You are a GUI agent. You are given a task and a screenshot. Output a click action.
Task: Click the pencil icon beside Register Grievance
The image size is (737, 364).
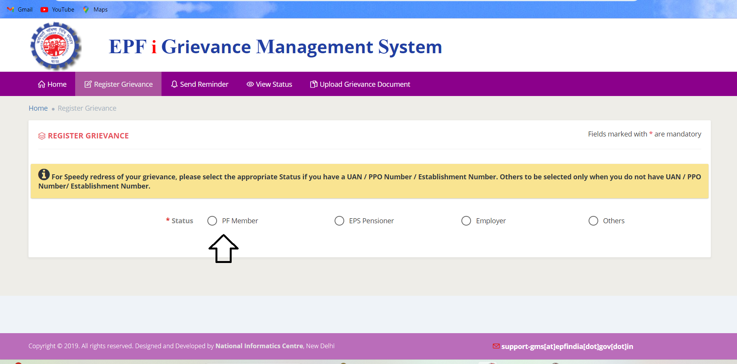point(87,84)
